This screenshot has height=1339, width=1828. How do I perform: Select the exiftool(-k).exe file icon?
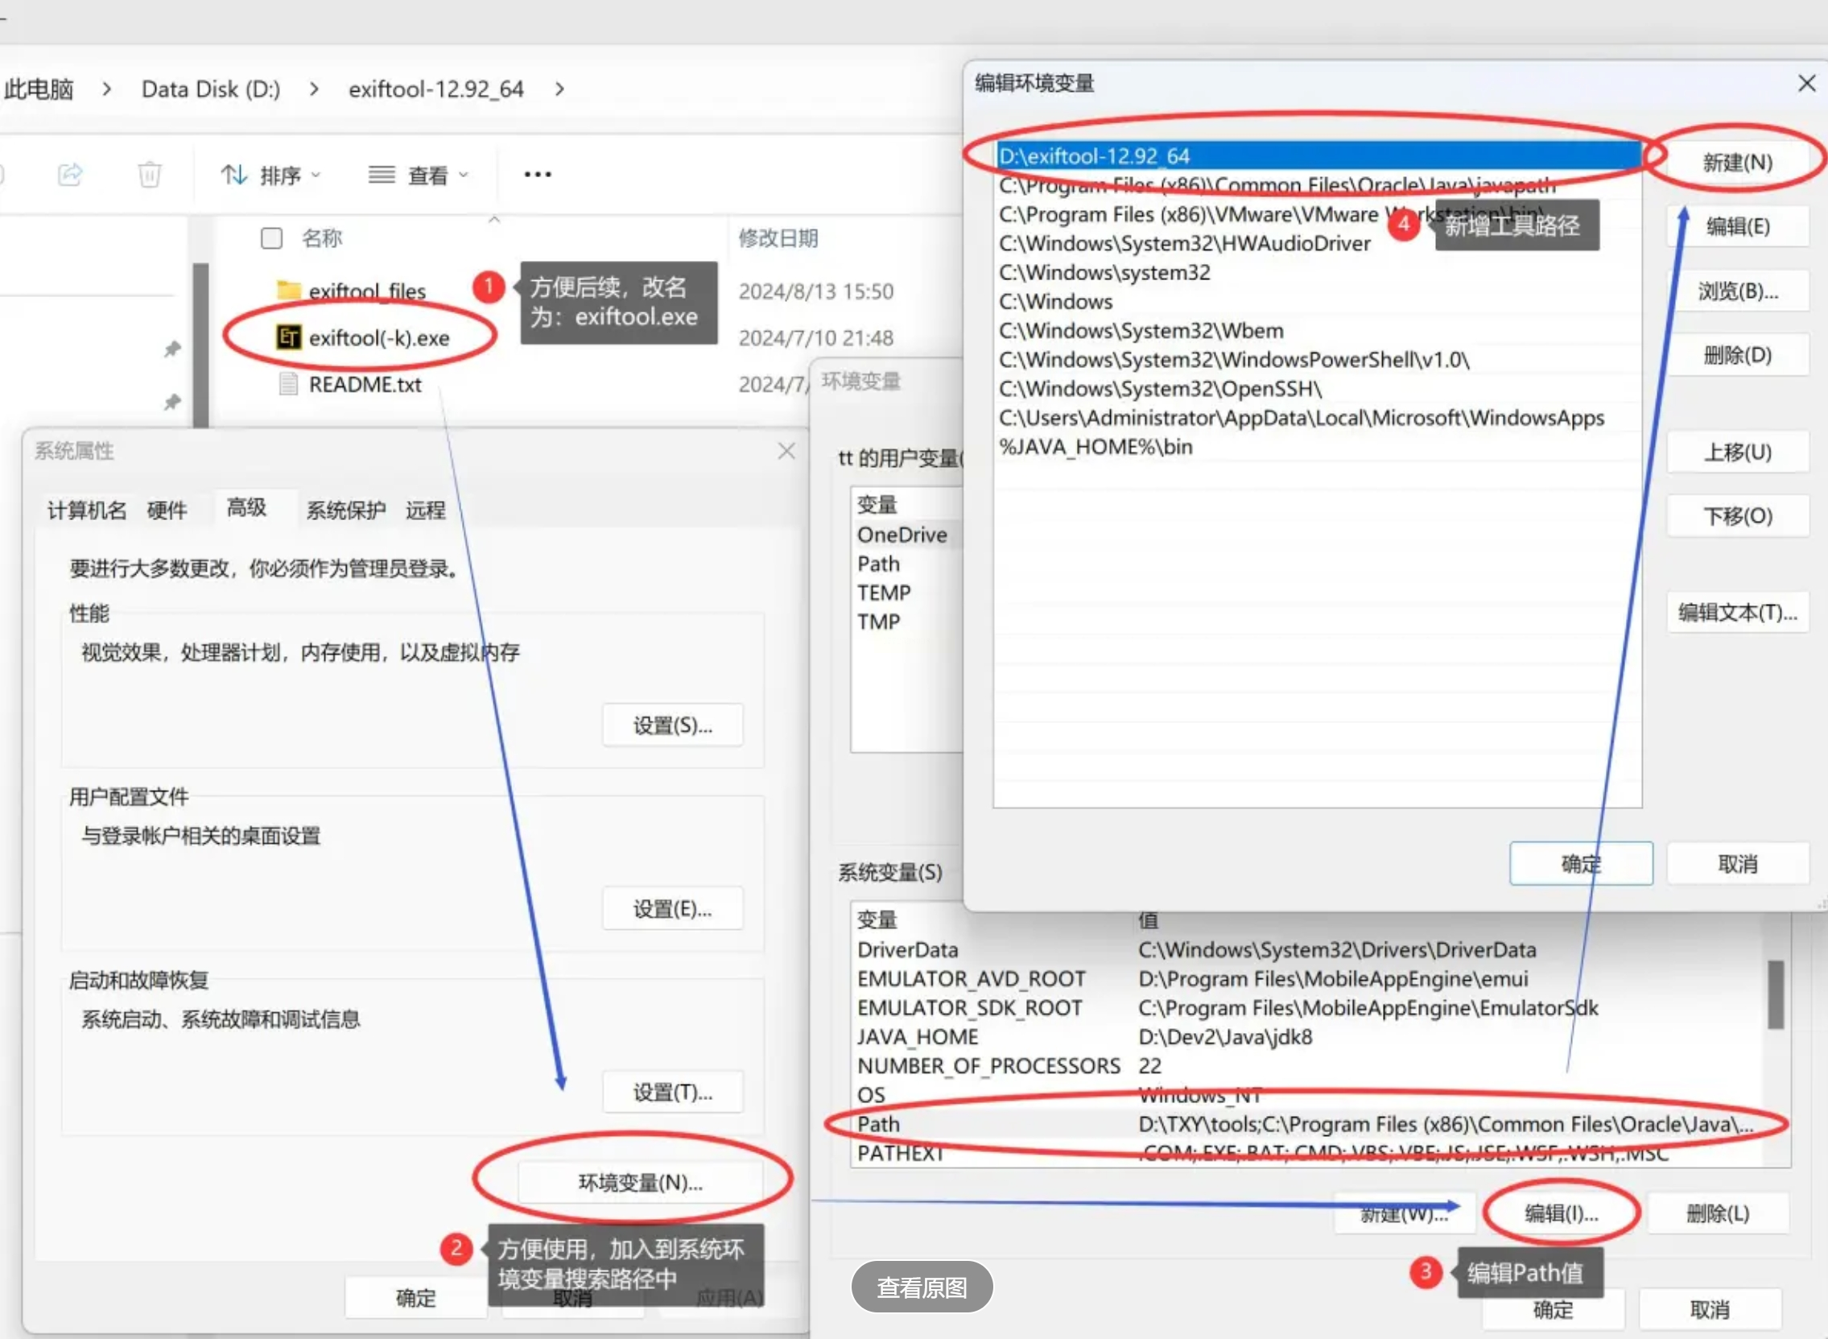[288, 337]
